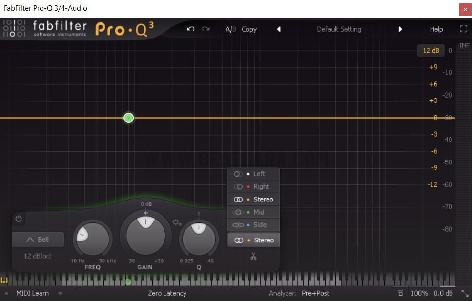Enter full screen mode
The width and height of the screenshot is (472, 301).
point(463,29)
